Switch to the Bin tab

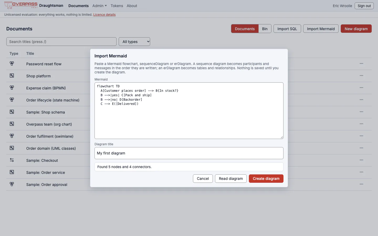click(x=265, y=29)
